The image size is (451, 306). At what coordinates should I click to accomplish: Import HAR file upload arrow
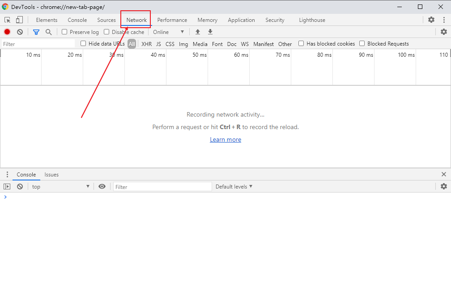(x=198, y=32)
